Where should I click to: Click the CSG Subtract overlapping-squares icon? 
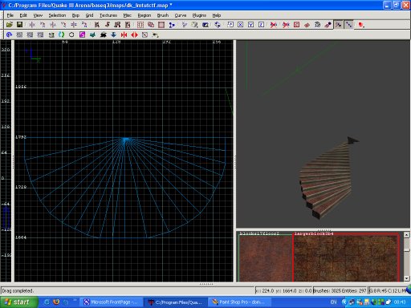click(x=151, y=25)
